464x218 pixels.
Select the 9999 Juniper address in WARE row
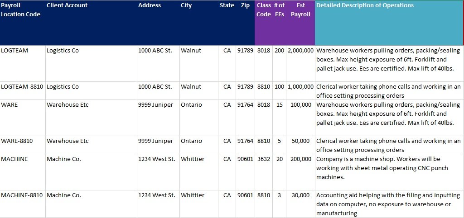click(158, 118)
